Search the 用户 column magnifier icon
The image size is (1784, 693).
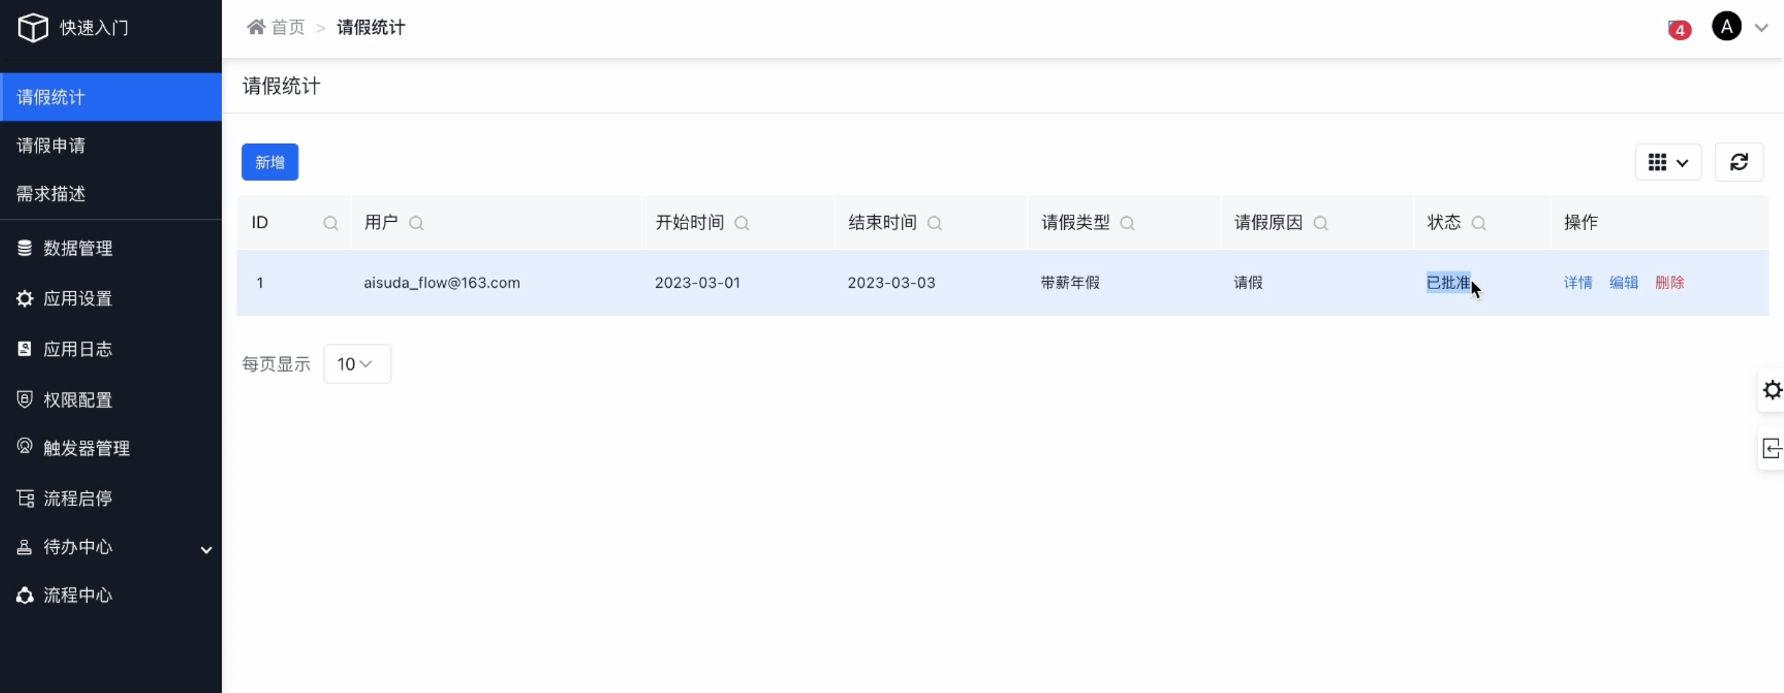point(416,224)
